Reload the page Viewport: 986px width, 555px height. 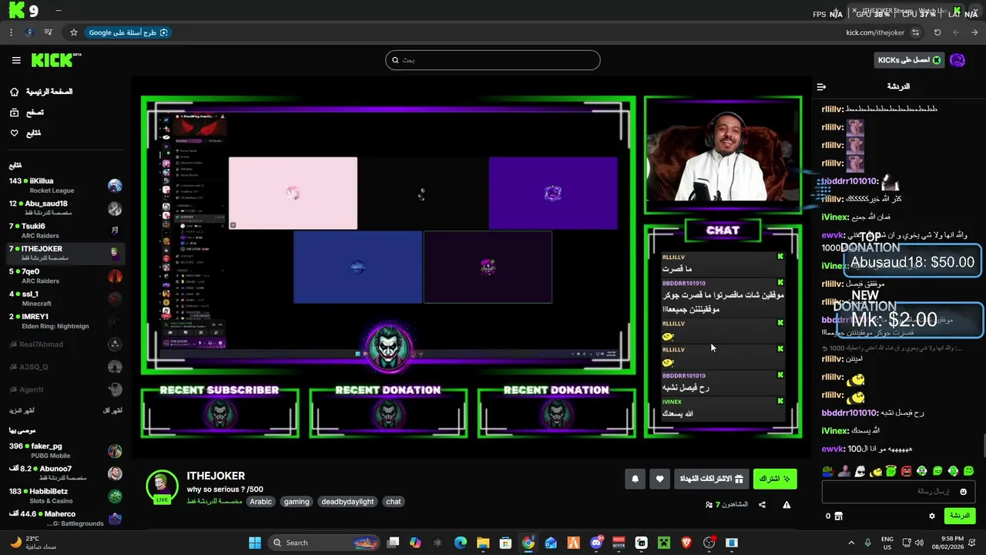(937, 32)
